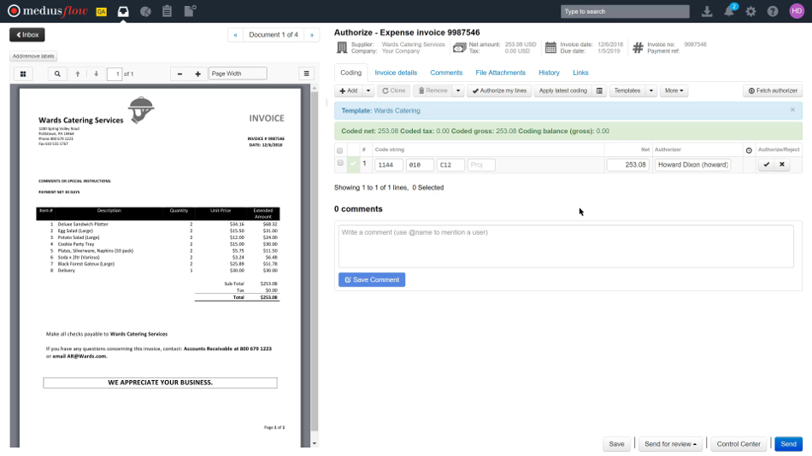Click the green status check on line 1

pos(354,164)
